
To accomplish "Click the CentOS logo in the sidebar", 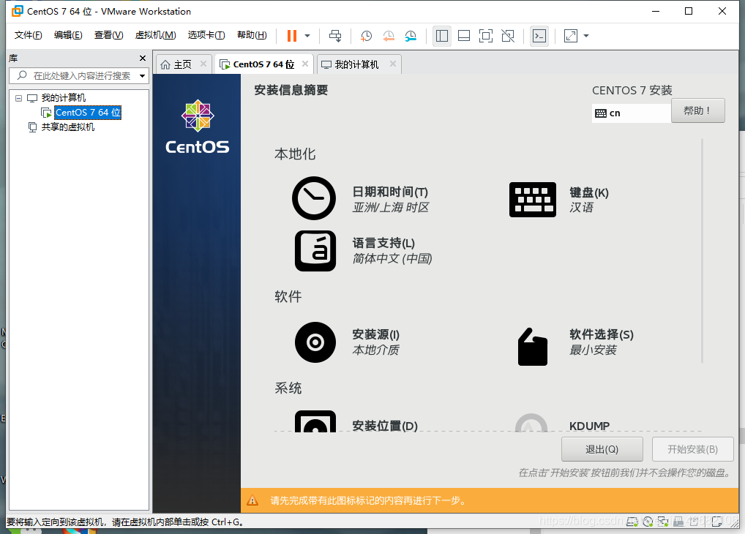I will pyautogui.click(x=197, y=127).
